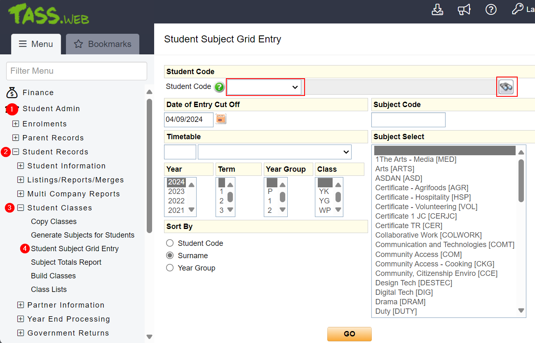Click the sidebar scroll down arrow
535x343 pixels.
(149, 337)
